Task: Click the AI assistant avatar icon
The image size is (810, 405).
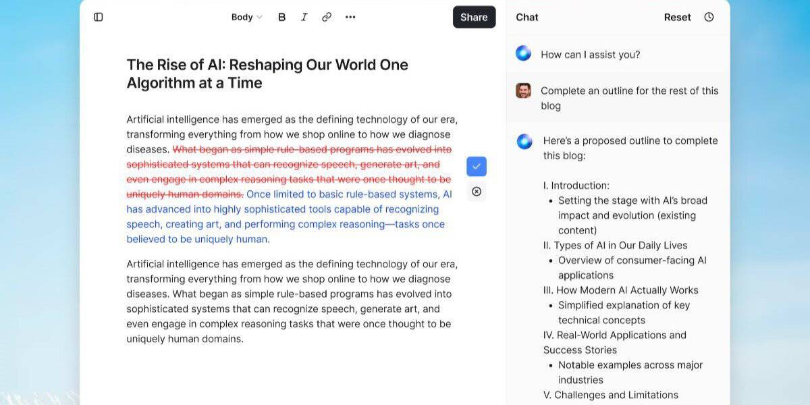Action: click(523, 53)
